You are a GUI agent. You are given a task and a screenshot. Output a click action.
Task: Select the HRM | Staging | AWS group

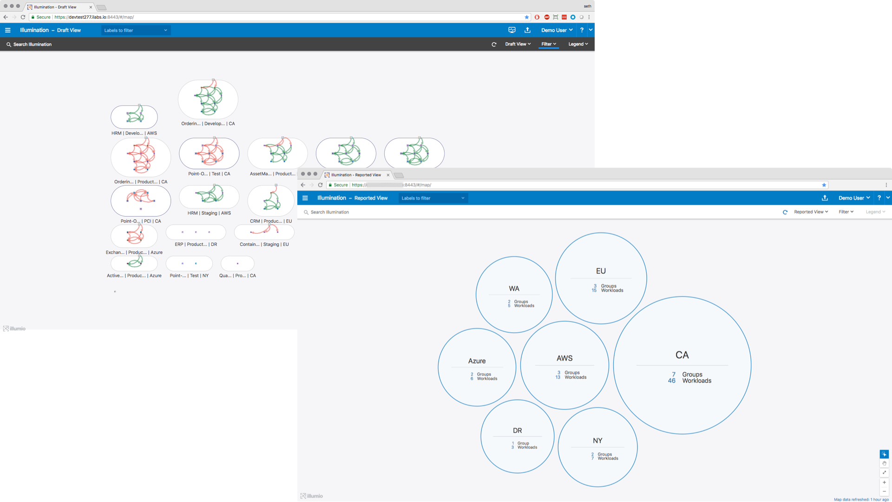pos(209,197)
